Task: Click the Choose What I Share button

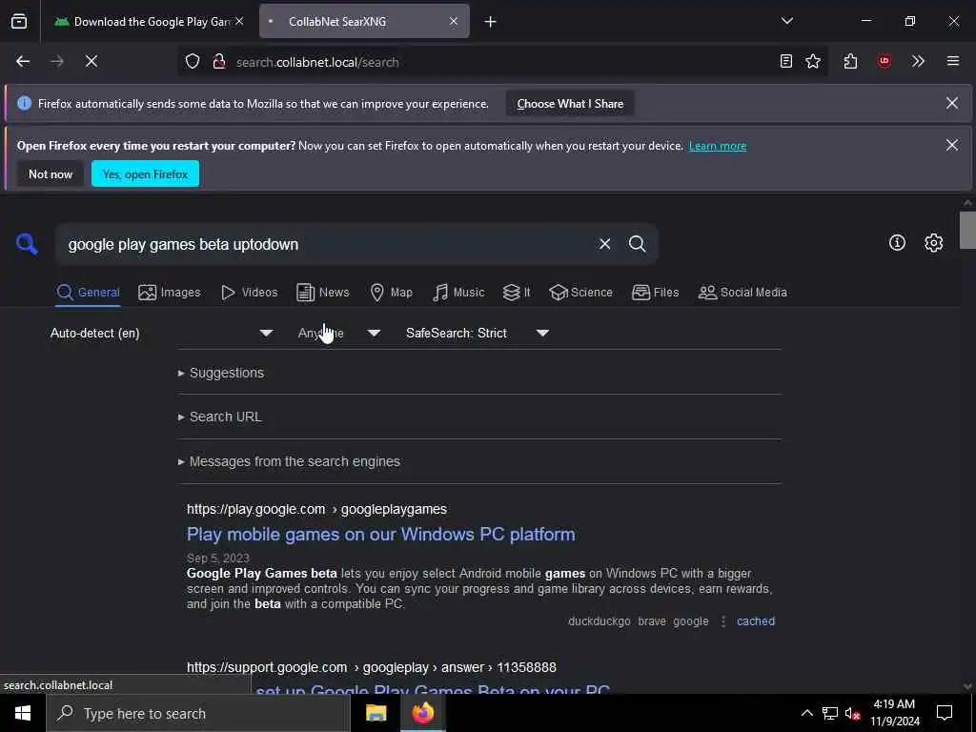Action: pos(570,104)
